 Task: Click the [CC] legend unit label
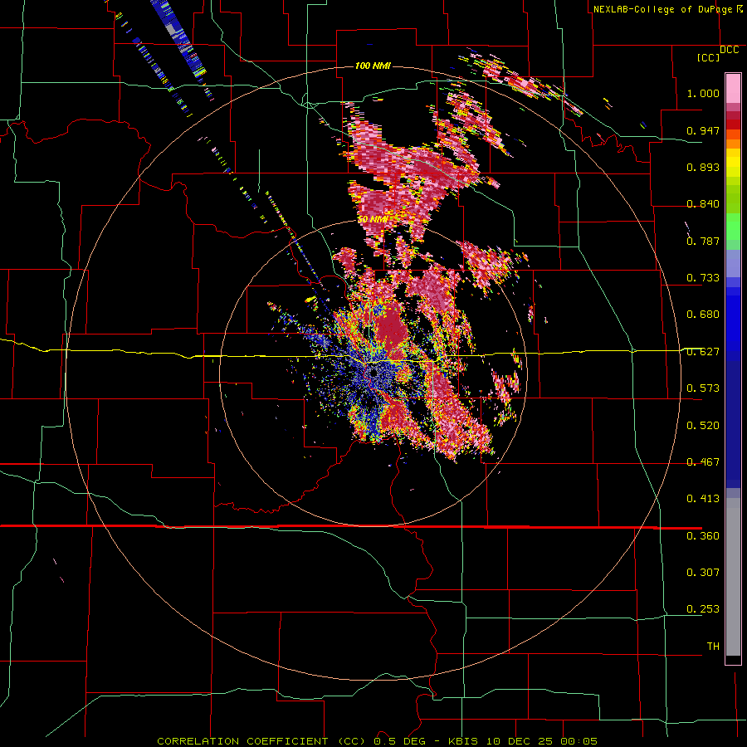click(708, 57)
